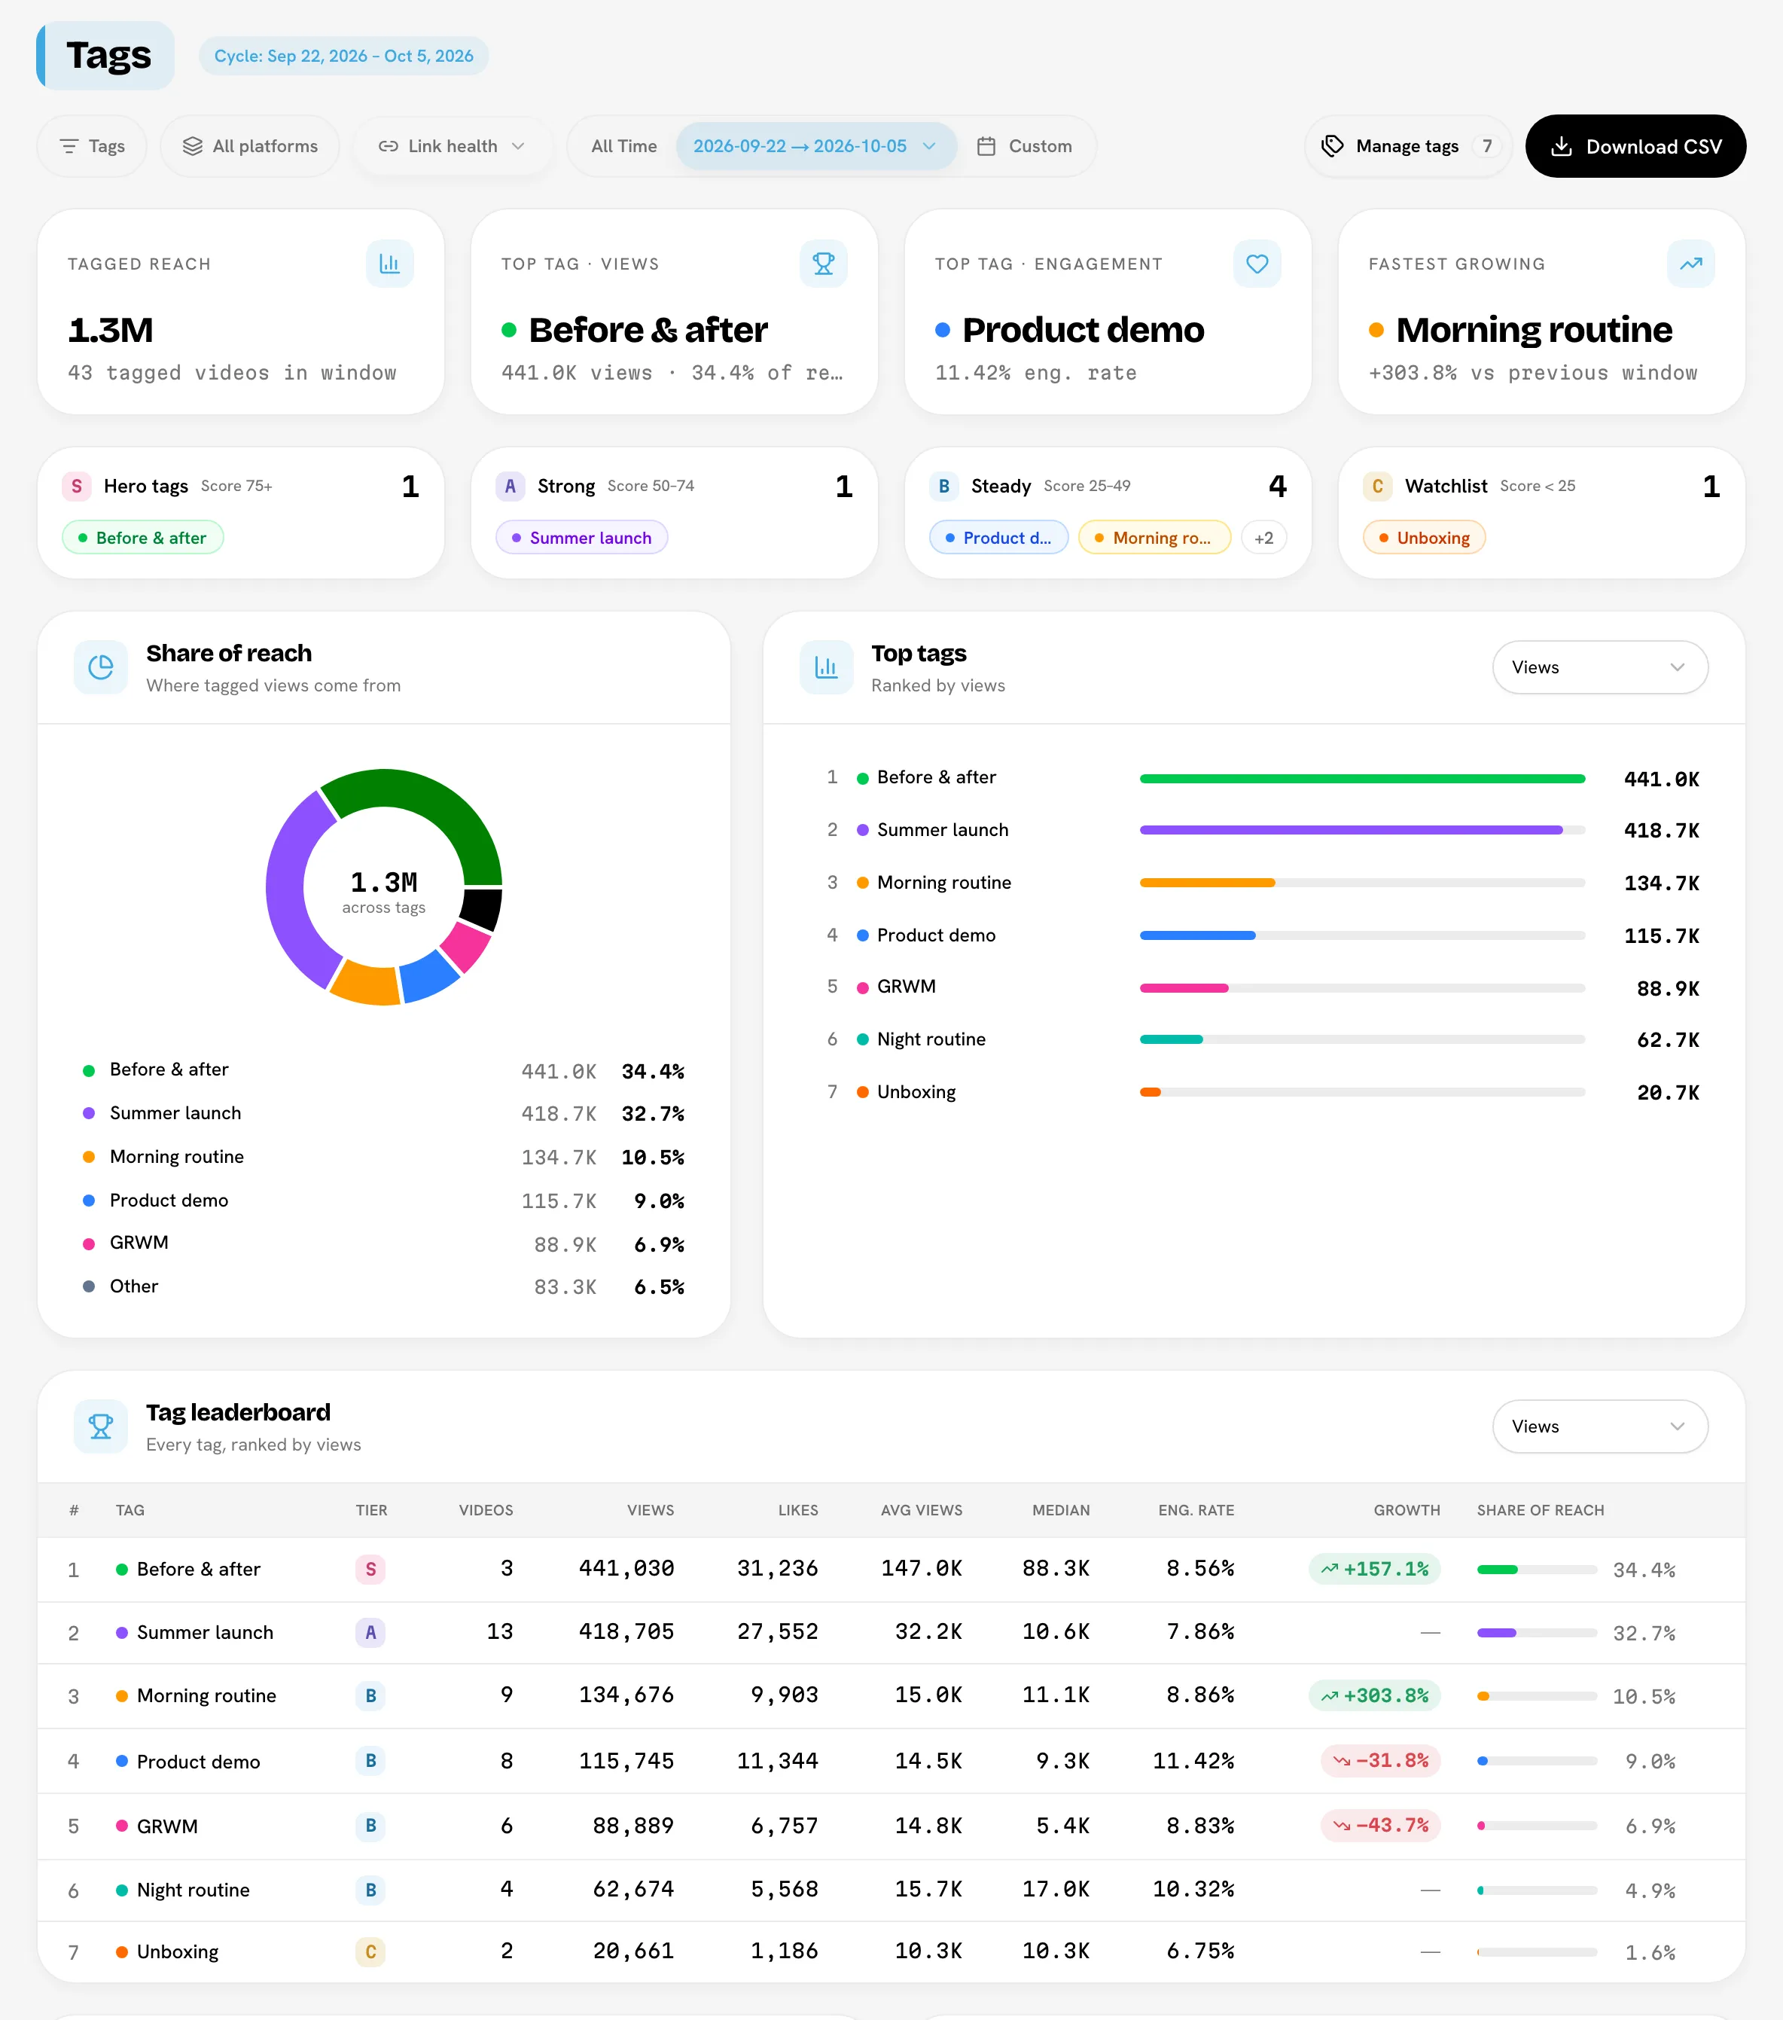Download the CSV export
This screenshot has width=1783, height=2020.
[x=1635, y=146]
